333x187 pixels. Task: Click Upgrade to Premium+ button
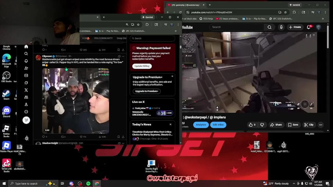tap(147, 91)
